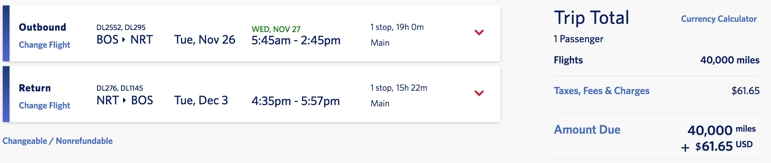
Task: Click the Trip Total heading
Action: tap(591, 18)
